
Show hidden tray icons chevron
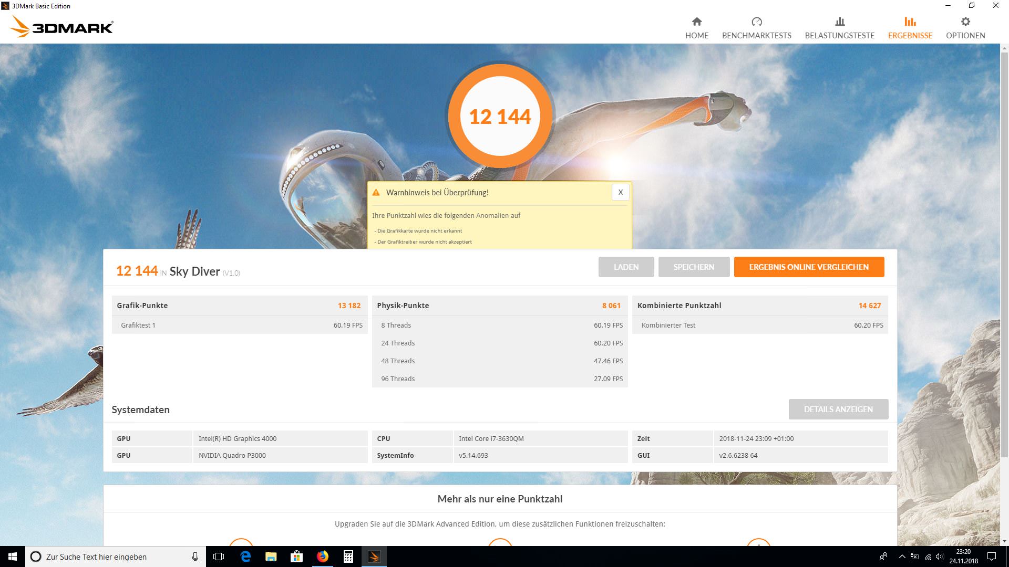902,556
